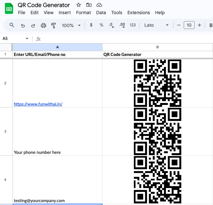Open the Tools menu

coord(117,13)
